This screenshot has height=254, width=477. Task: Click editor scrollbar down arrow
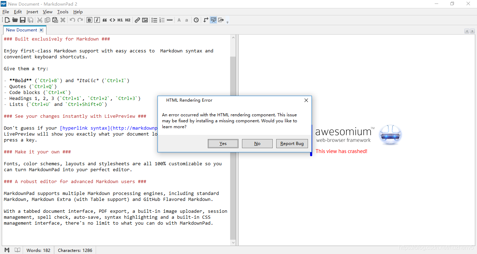tap(233, 242)
